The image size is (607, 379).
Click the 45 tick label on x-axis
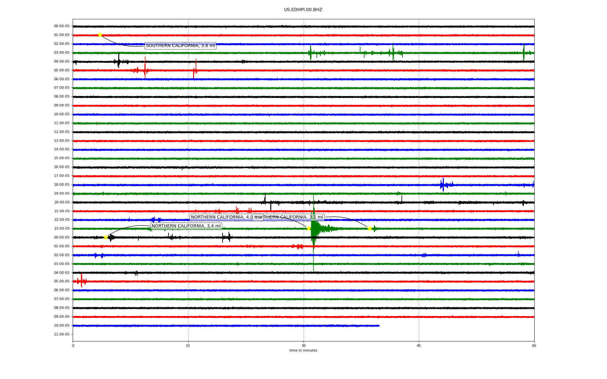pos(419,346)
